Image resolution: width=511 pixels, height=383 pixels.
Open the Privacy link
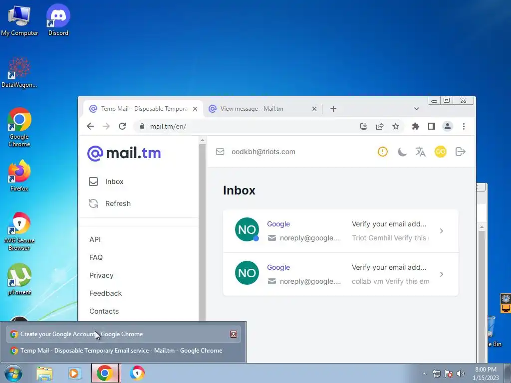101,275
